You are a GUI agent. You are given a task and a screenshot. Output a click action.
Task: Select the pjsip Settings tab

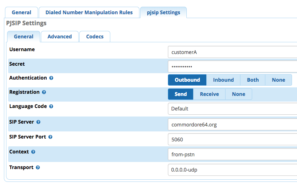(164, 12)
